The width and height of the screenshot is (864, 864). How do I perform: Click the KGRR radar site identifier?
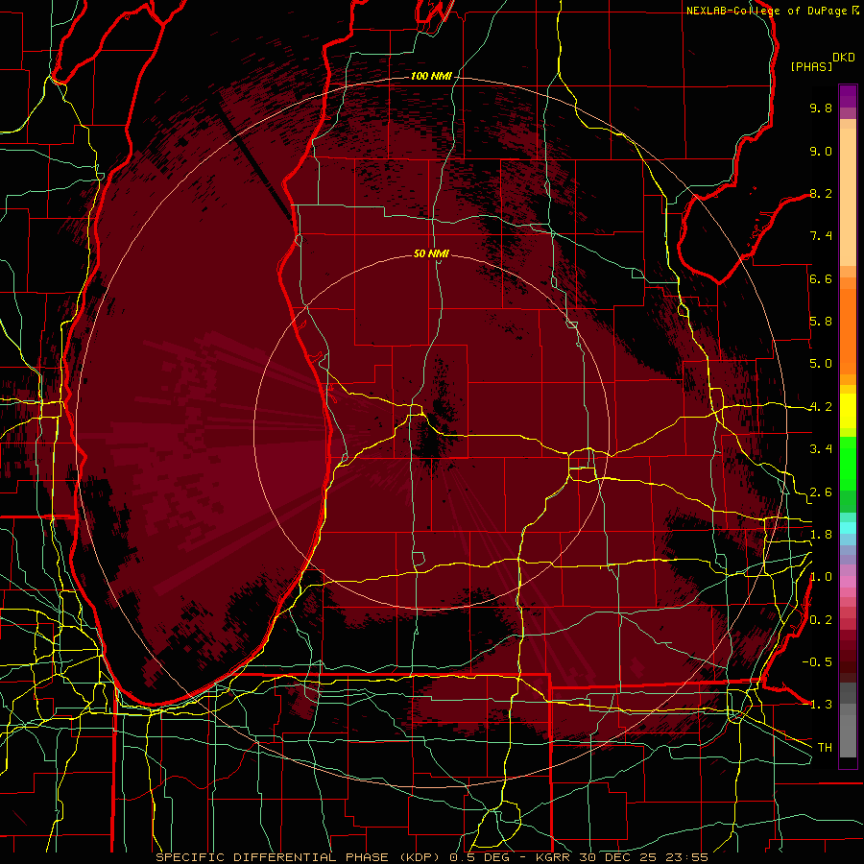[551, 857]
